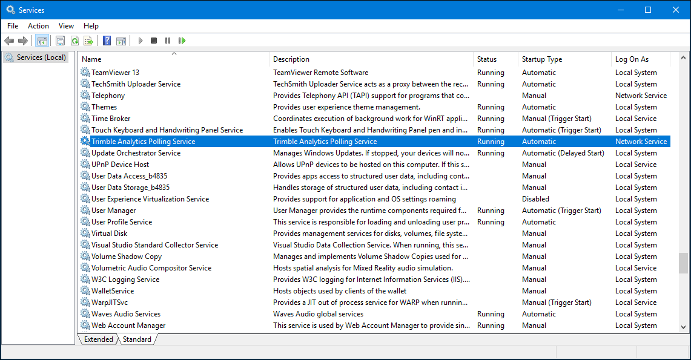The image size is (691, 360).
Task: Click gear icon beside W3C Logging Service
Action: (85, 278)
